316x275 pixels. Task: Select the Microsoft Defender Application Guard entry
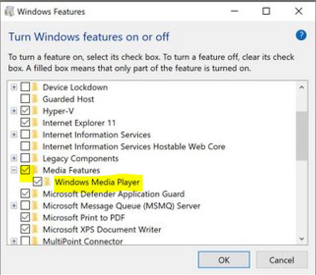click(114, 194)
